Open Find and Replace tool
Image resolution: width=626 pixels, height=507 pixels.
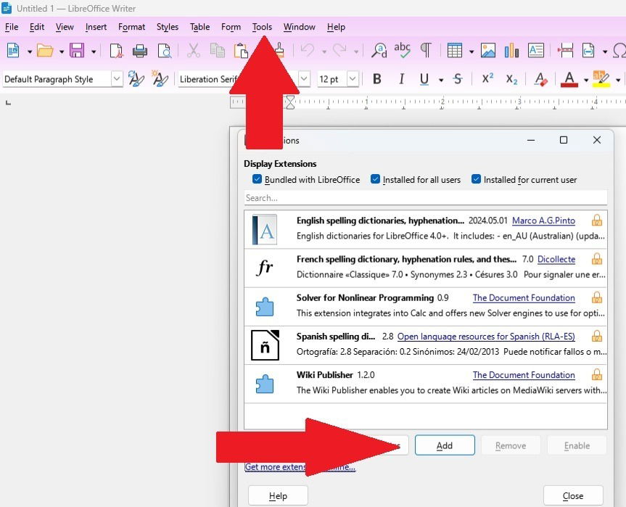[379, 51]
